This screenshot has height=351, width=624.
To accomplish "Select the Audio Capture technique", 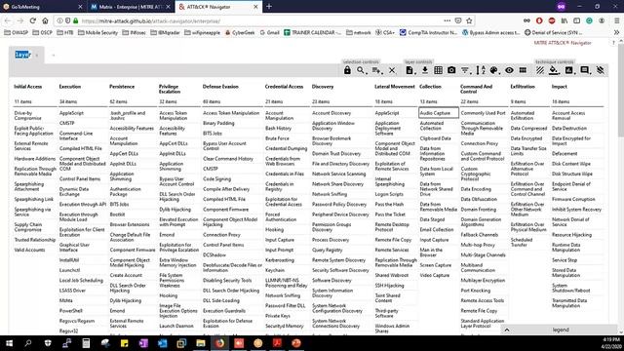I will 439,113.
